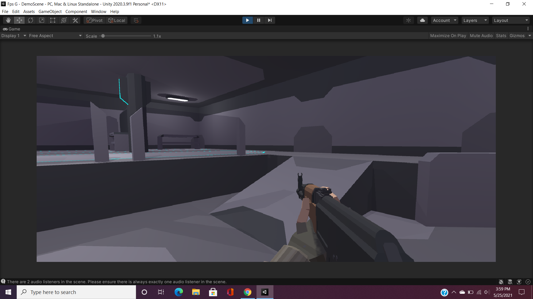Open Wi-Fi network settings tray icon

point(479,292)
